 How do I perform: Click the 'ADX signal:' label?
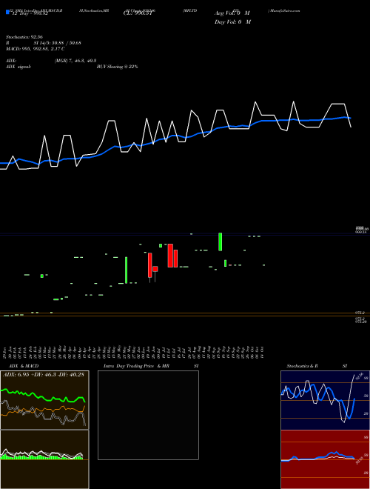(18, 67)
